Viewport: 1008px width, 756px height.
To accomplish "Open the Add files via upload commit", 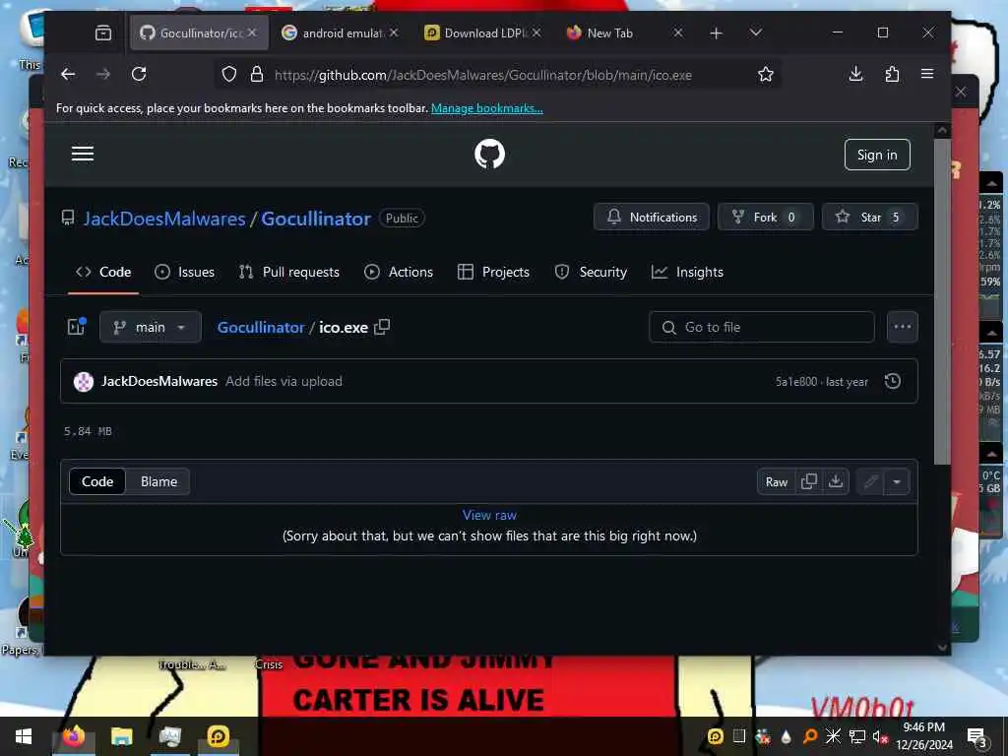I will 283,381.
